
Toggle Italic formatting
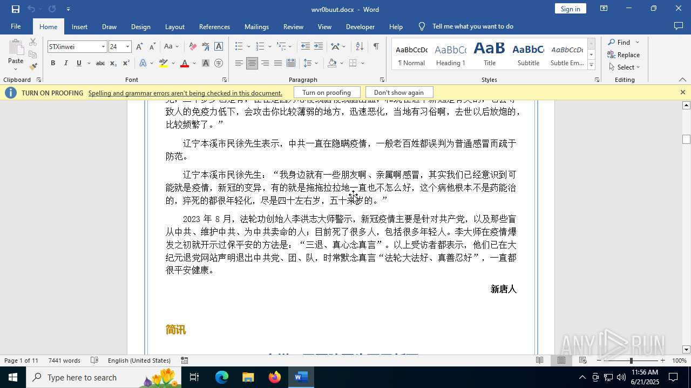pos(66,63)
